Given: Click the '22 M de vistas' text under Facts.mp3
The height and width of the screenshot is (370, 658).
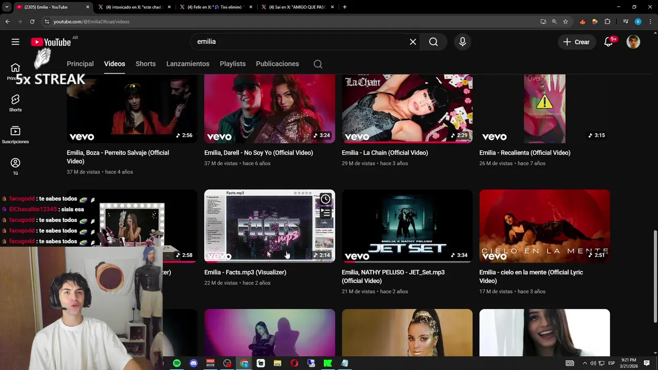Looking at the screenshot, I should [x=221, y=283].
